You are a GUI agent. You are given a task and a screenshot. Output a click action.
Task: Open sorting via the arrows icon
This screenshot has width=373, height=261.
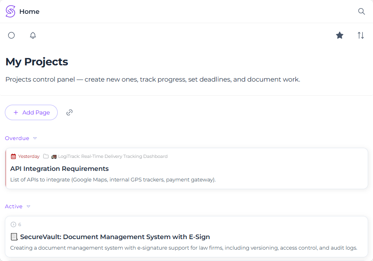361,35
